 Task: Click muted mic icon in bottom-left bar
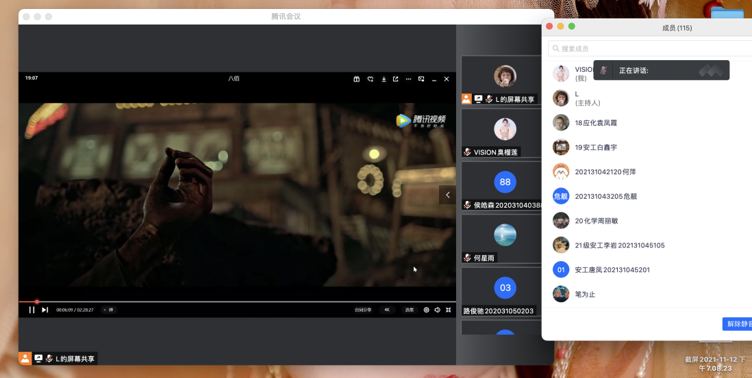pos(49,358)
